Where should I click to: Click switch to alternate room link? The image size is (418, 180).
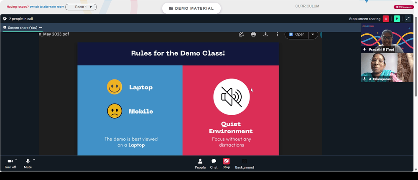tap(47, 7)
